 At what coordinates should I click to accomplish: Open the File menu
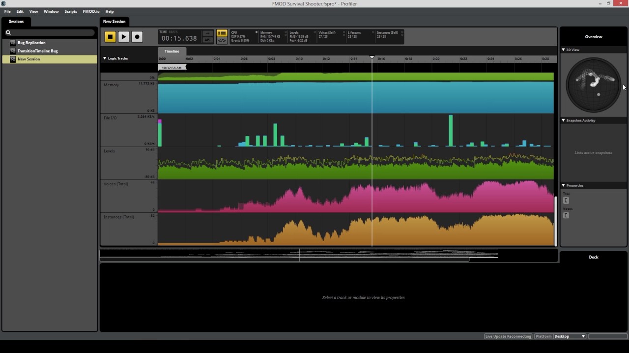click(7, 11)
